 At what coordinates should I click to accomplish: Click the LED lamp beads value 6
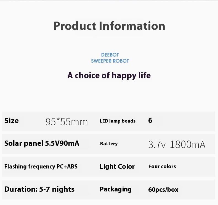click(x=150, y=120)
